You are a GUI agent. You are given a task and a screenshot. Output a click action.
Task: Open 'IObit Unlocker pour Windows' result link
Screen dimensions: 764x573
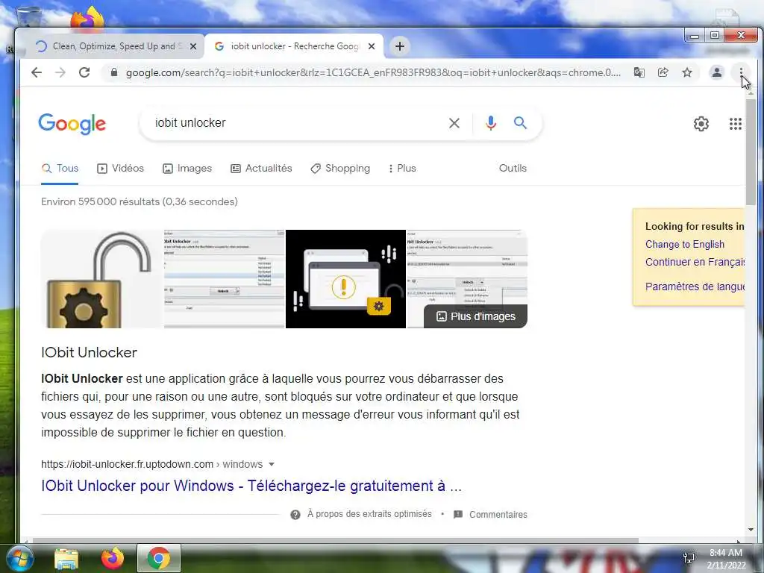[x=251, y=486]
